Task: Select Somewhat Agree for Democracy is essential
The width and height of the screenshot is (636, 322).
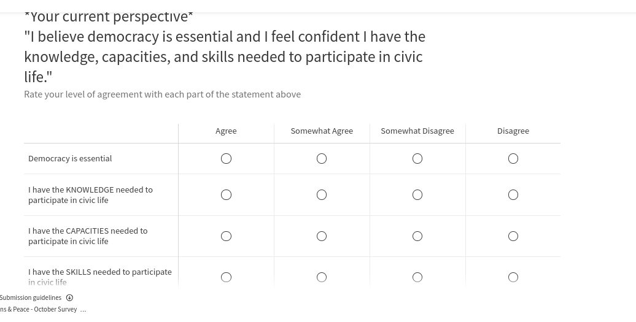Action: pyautogui.click(x=322, y=159)
